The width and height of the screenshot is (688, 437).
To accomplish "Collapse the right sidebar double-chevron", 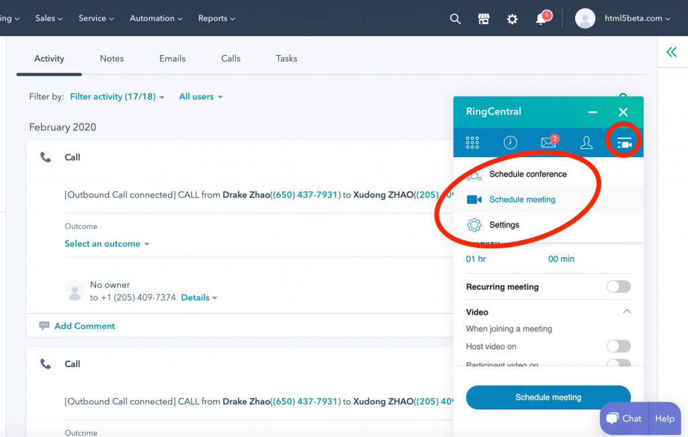I will click(671, 52).
